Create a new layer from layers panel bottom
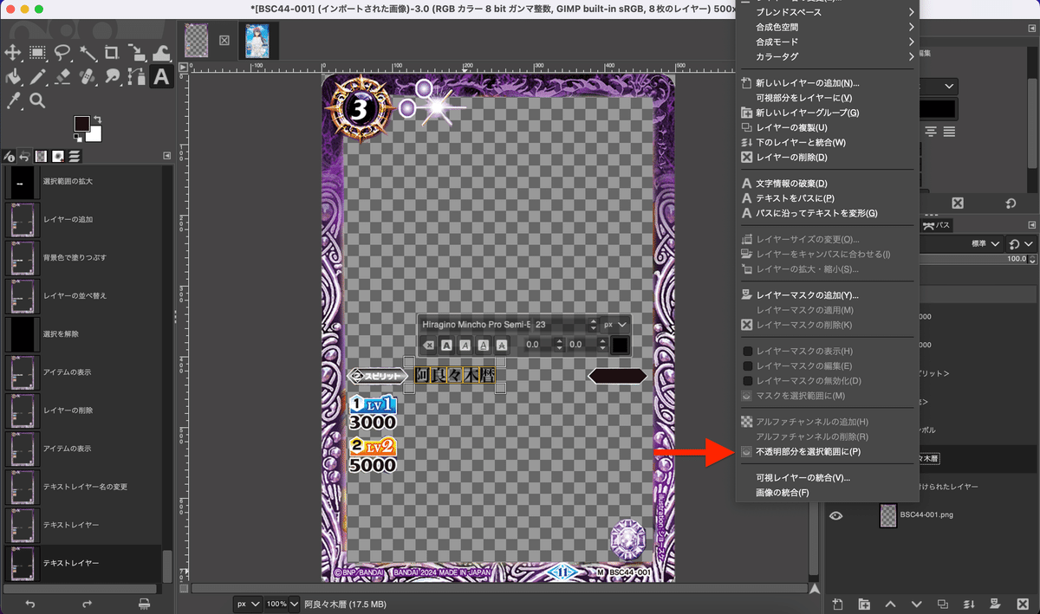The width and height of the screenshot is (1040, 614). (x=837, y=604)
